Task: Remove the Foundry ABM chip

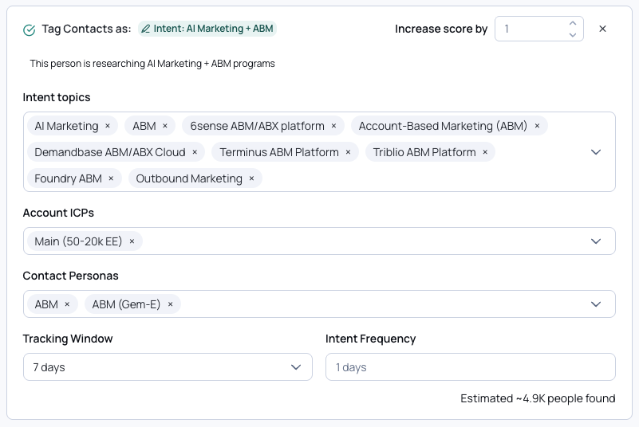Action: click(111, 178)
